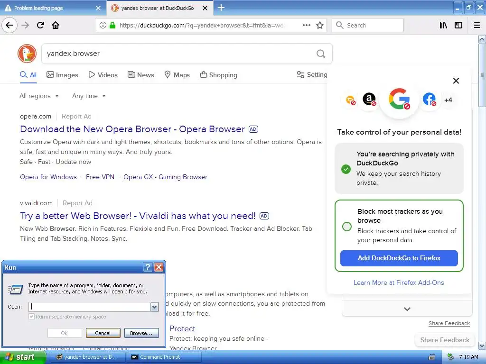
Task: Click Add DuckDuckGo to Firefox button
Action: [x=399, y=258]
